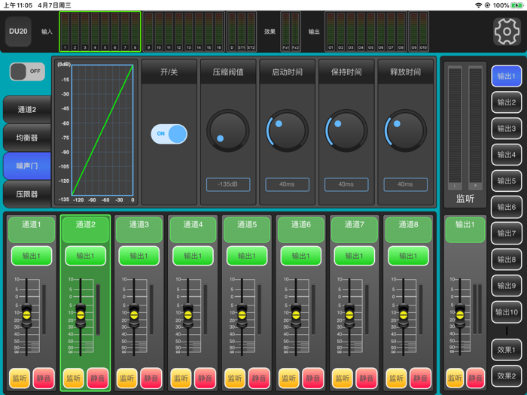
Task: Click the 输出1 master fader handle
Action: [460, 315]
